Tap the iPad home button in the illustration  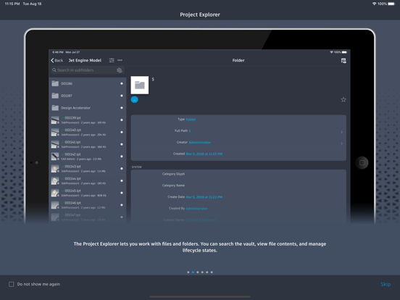point(362,162)
